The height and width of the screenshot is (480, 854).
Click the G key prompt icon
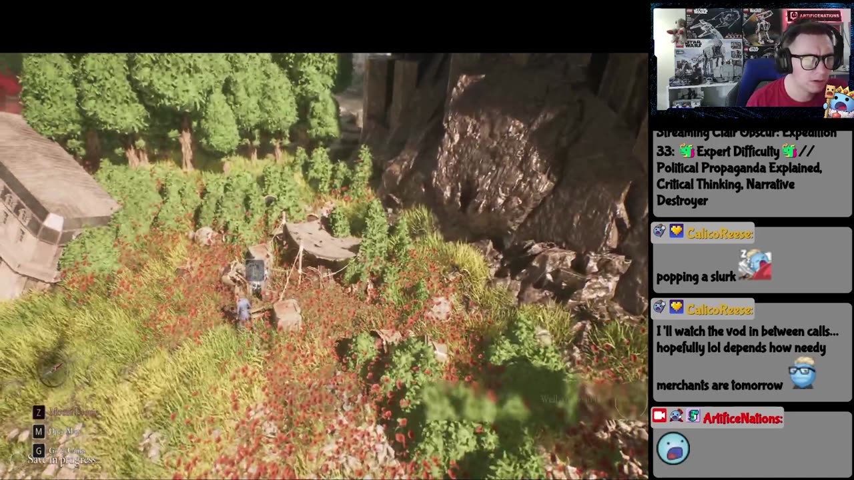click(39, 451)
